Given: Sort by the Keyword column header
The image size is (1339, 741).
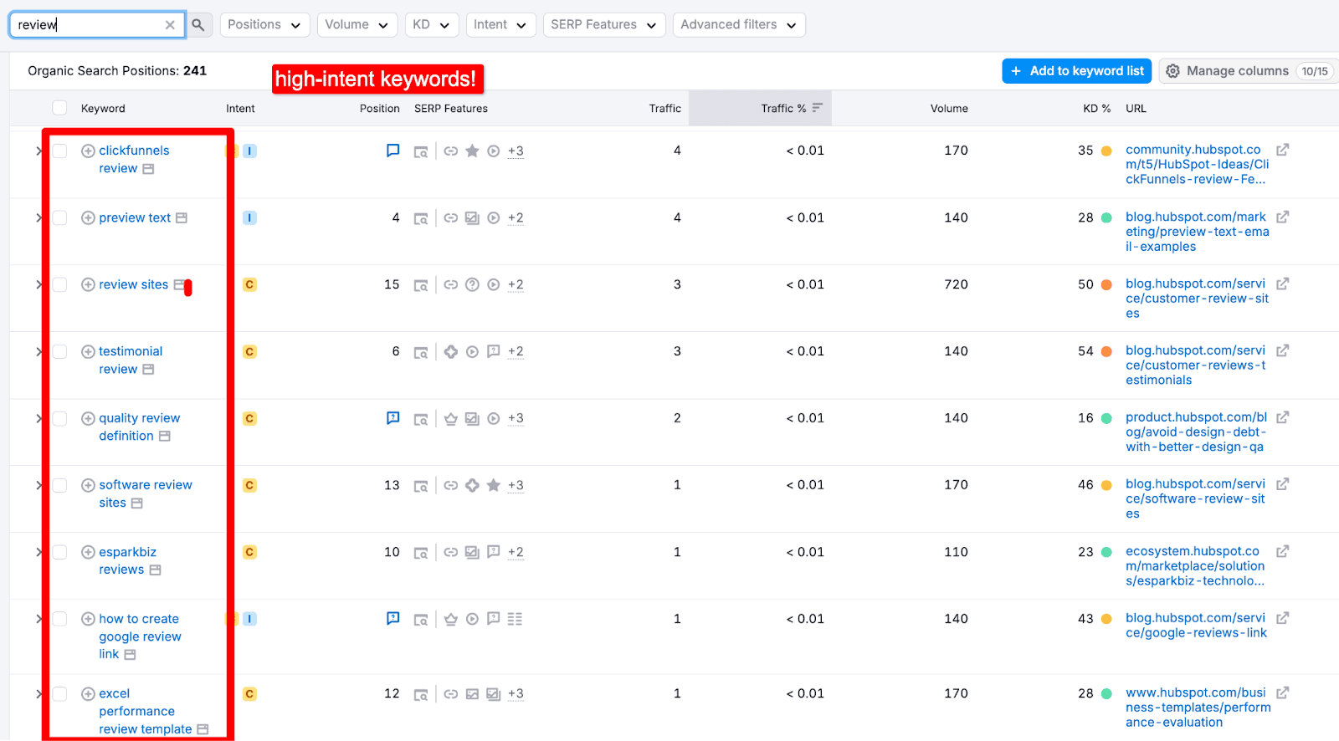Looking at the screenshot, I should click(103, 109).
